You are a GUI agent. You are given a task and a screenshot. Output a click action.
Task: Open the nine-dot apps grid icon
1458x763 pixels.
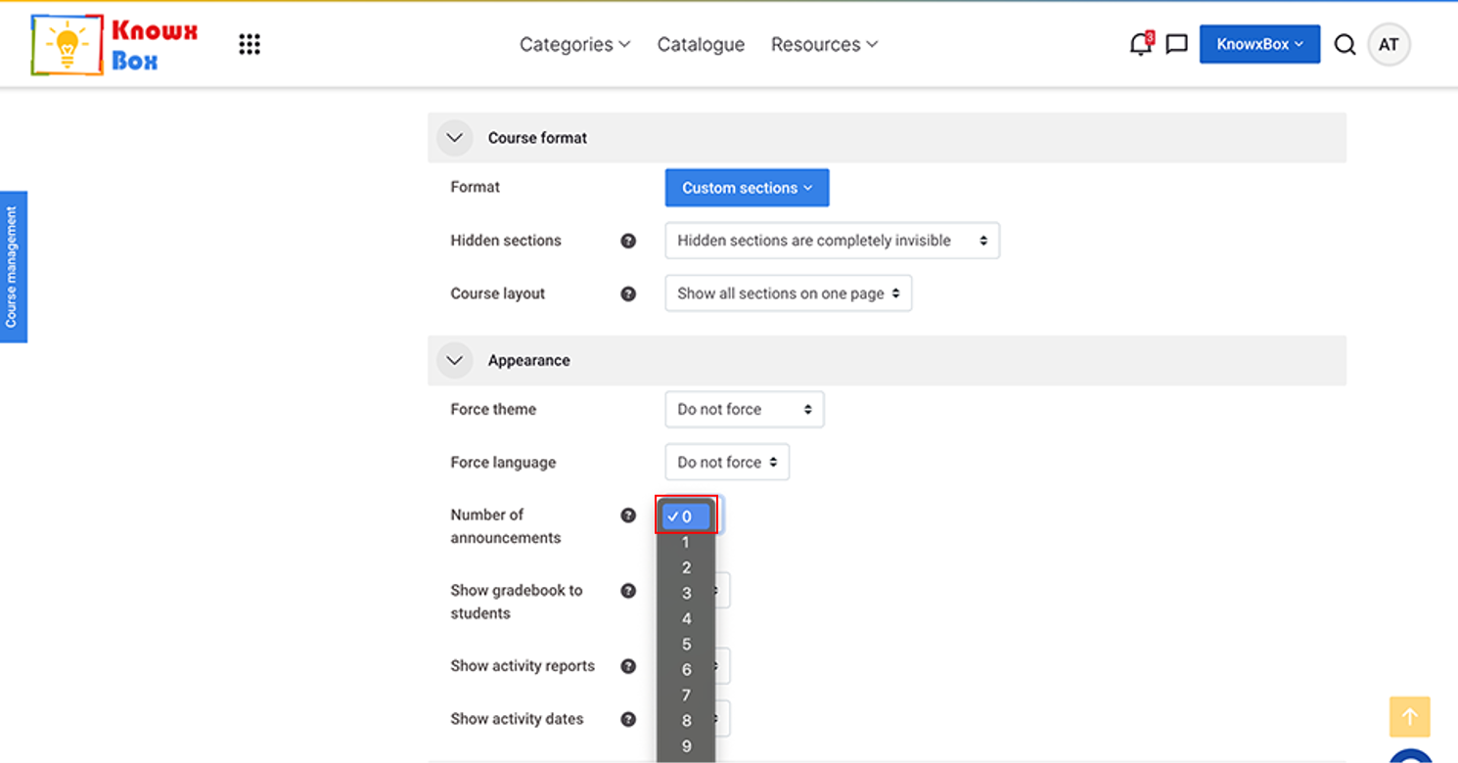(x=250, y=44)
